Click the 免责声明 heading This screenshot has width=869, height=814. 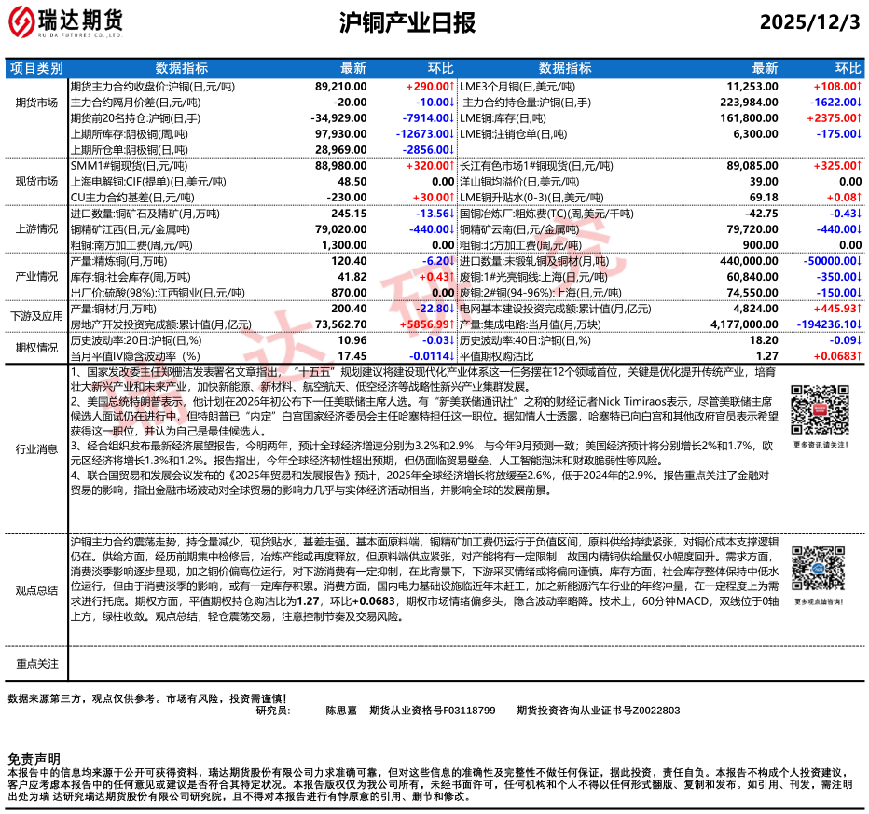click(34, 759)
